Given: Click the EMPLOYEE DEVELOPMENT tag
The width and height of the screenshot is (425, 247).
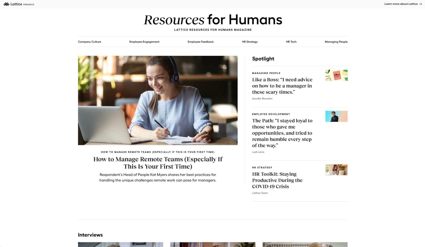Looking at the screenshot, I should pyautogui.click(x=271, y=114).
